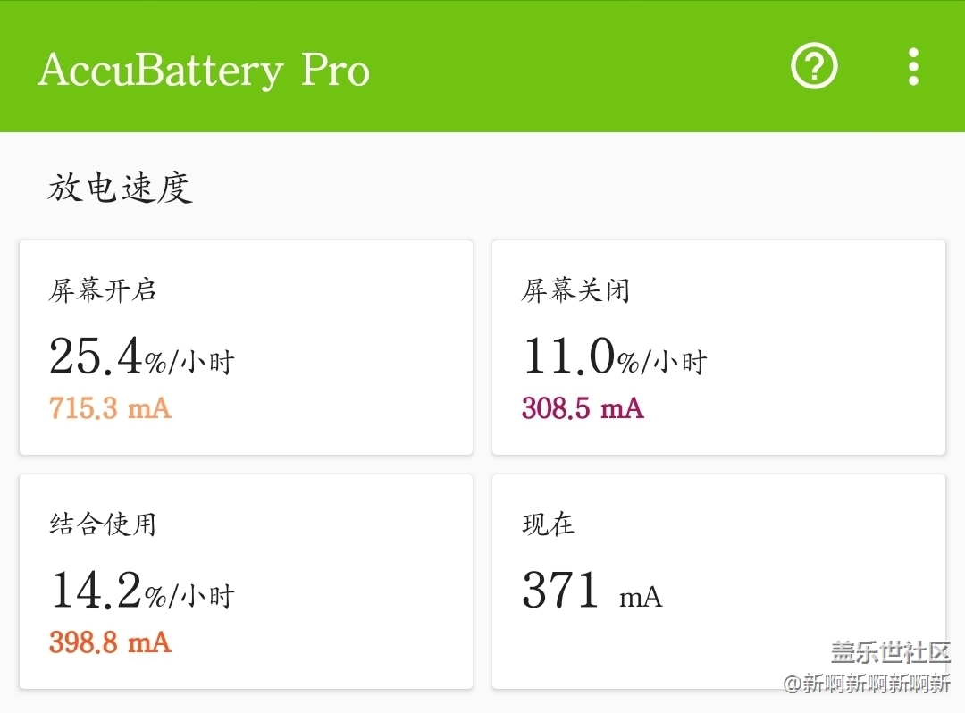Tap the 盖乐世社区 watermark
This screenshot has width=965, height=713.
click(890, 651)
